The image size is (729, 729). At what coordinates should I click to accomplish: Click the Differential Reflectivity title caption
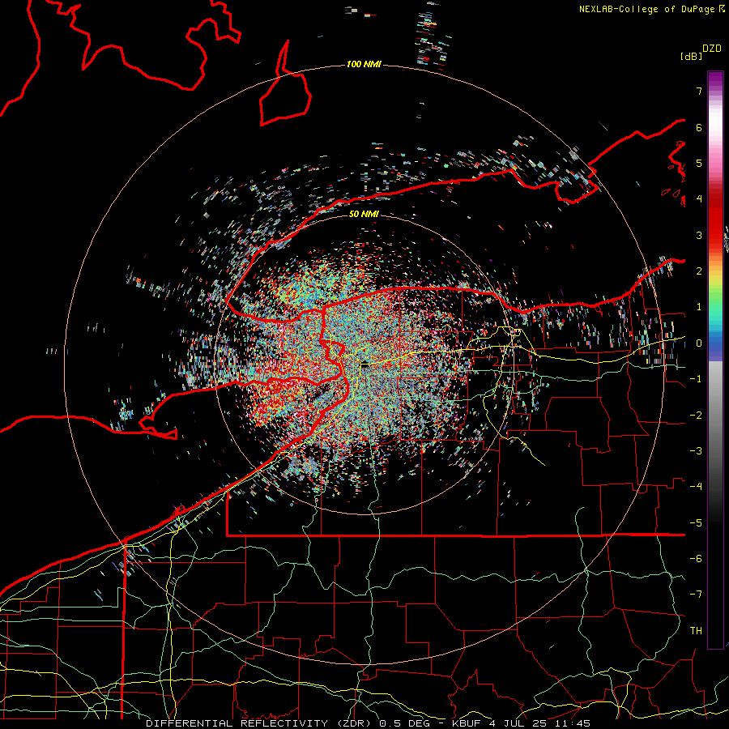tap(369, 723)
